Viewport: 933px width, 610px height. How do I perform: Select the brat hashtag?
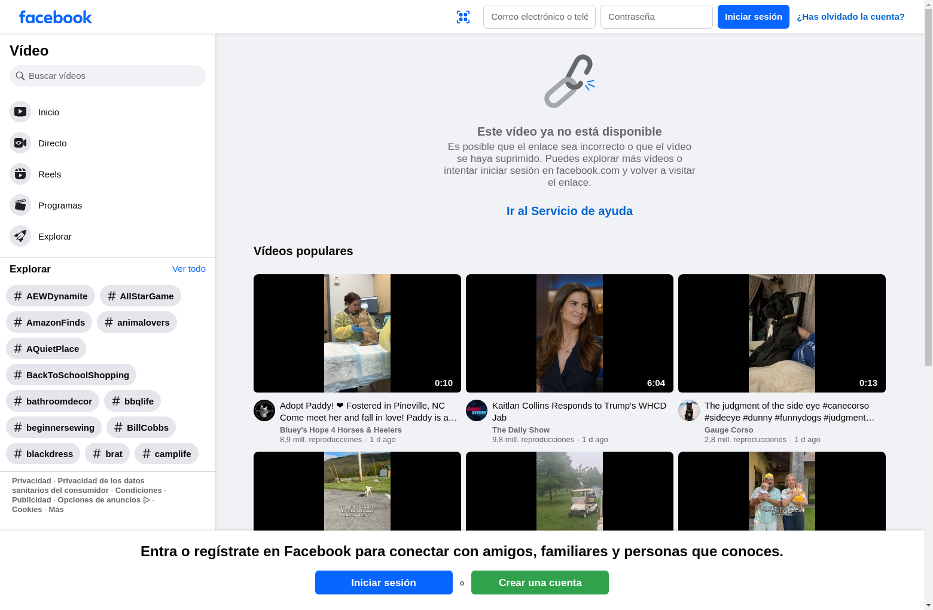pyautogui.click(x=108, y=453)
